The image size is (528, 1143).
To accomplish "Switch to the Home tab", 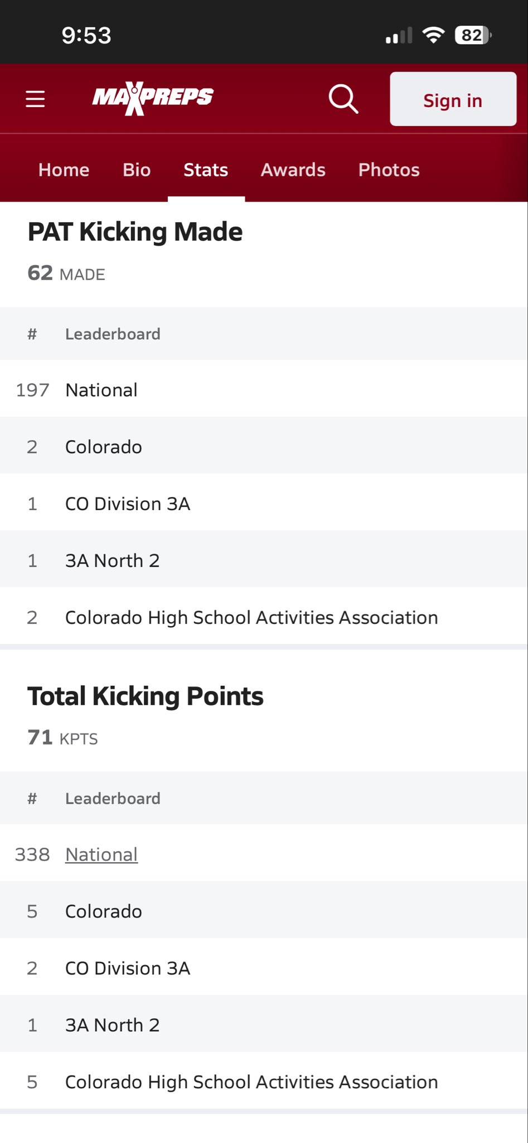I will point(64,170).
